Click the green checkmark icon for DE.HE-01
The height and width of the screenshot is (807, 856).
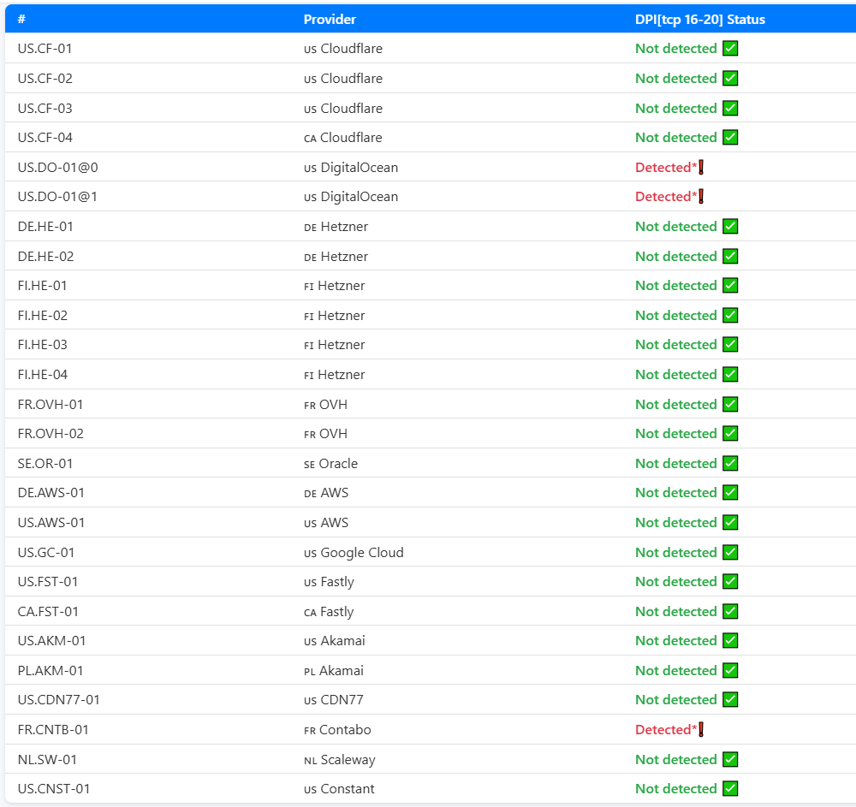(x=730, y=226)
